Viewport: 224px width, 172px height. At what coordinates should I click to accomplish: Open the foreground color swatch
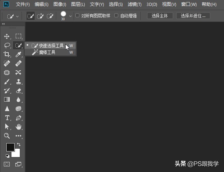coord(10,147)
